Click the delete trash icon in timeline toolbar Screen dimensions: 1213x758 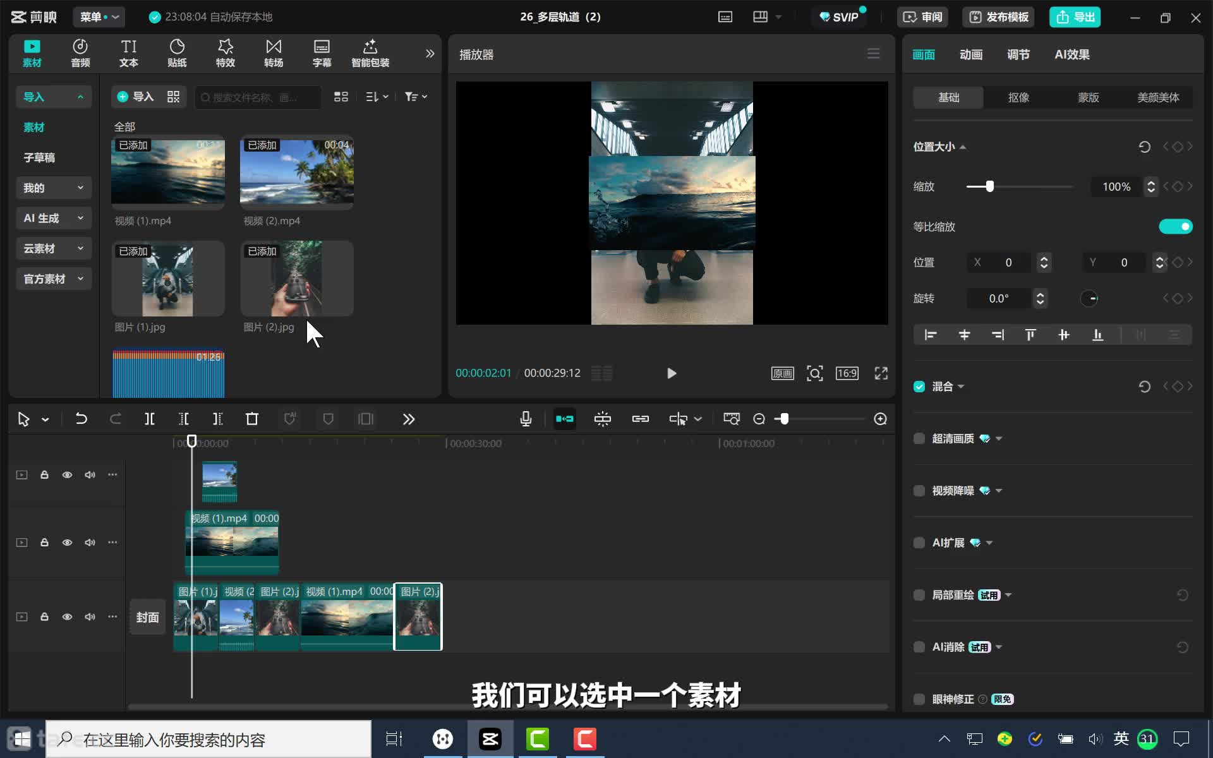click(252, 419)
